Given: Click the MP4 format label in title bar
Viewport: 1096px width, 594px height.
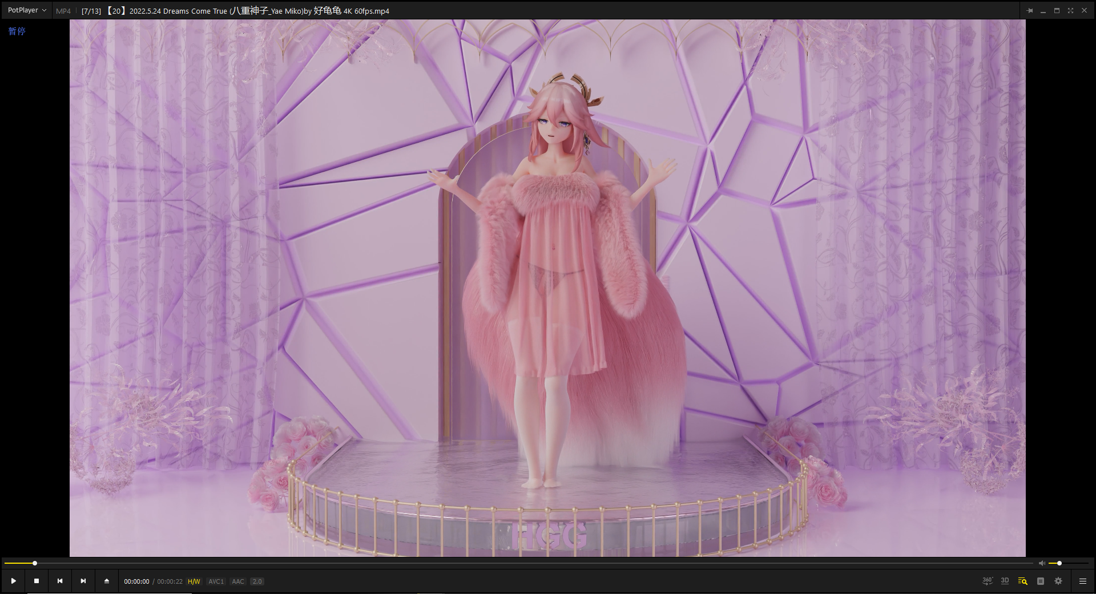Looking at the screenshot, I should tap(63, 11).
